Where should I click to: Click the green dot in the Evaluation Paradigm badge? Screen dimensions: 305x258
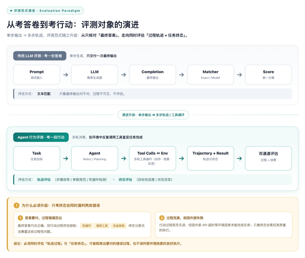tap(11, 11)
